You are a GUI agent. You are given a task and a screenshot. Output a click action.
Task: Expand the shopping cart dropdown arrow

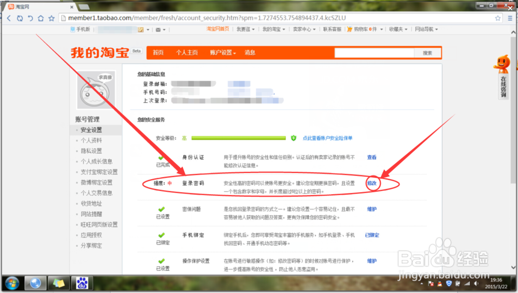[x=382, y=30]
